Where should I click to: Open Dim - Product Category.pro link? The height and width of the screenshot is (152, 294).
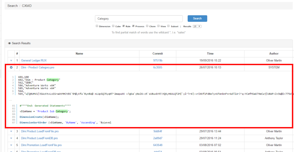pyautogui.click(x=38, y=68)
